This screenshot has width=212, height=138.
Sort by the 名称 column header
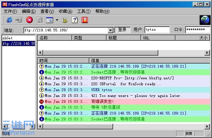(54, 38)
